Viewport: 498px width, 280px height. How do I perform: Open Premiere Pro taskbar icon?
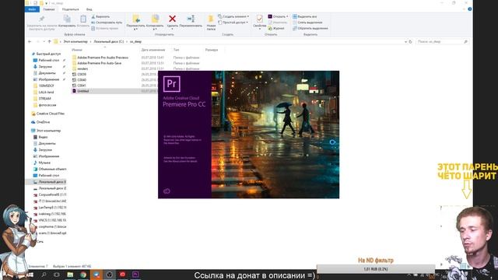[x=135, y=275]
